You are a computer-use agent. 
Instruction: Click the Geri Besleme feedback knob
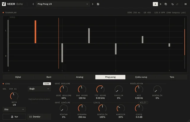pyautogui.click(x=64, y=89)
